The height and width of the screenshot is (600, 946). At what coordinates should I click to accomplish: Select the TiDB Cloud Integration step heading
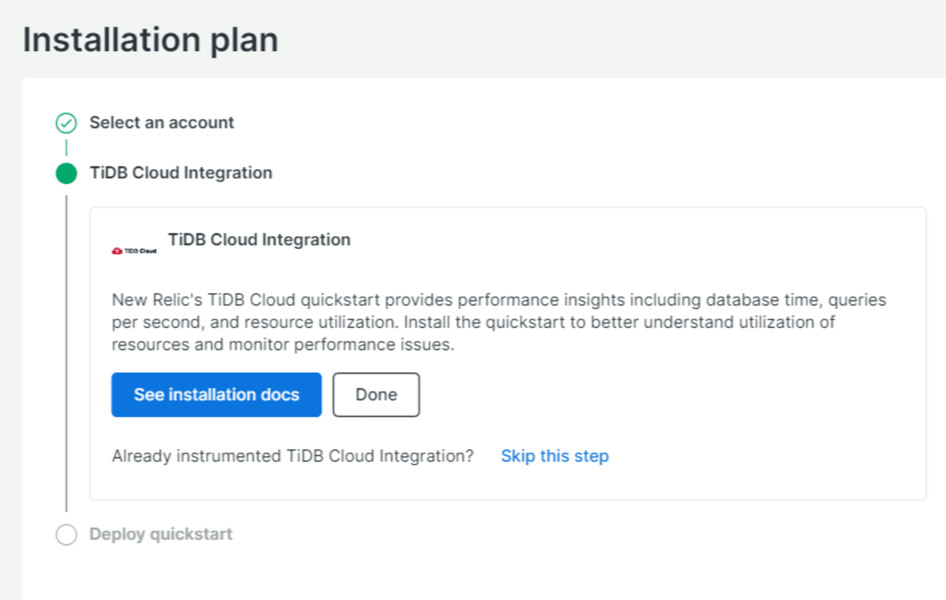click(x=181, y=173)
